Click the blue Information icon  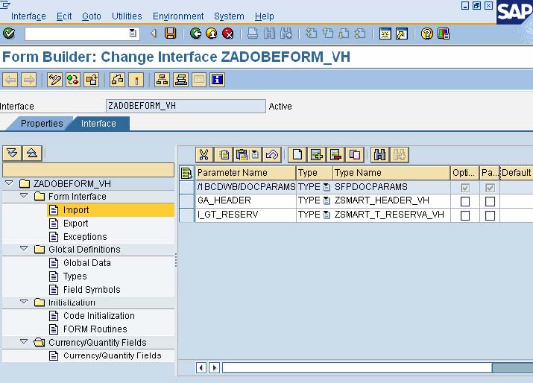[x=217, y=80]
